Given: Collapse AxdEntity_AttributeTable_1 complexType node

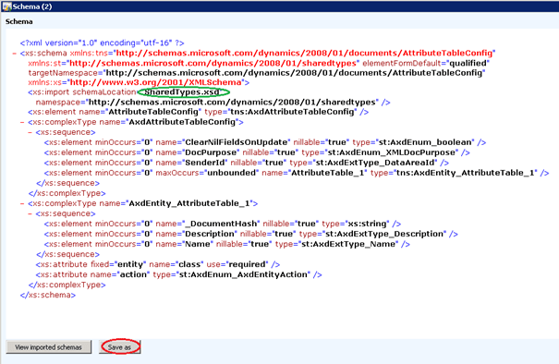Looking at the screenshot, I should click(x=22, y=203).
